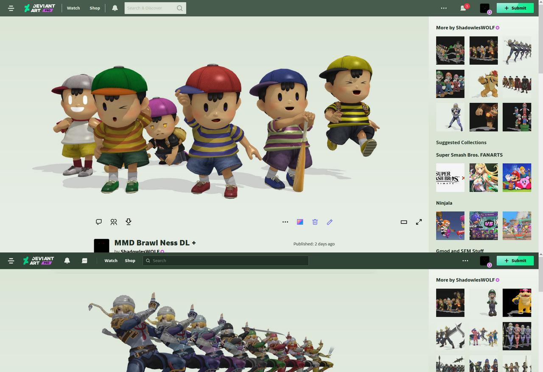Select Watch in the top navigation bar
543x372 pixels.
point(73,8)
